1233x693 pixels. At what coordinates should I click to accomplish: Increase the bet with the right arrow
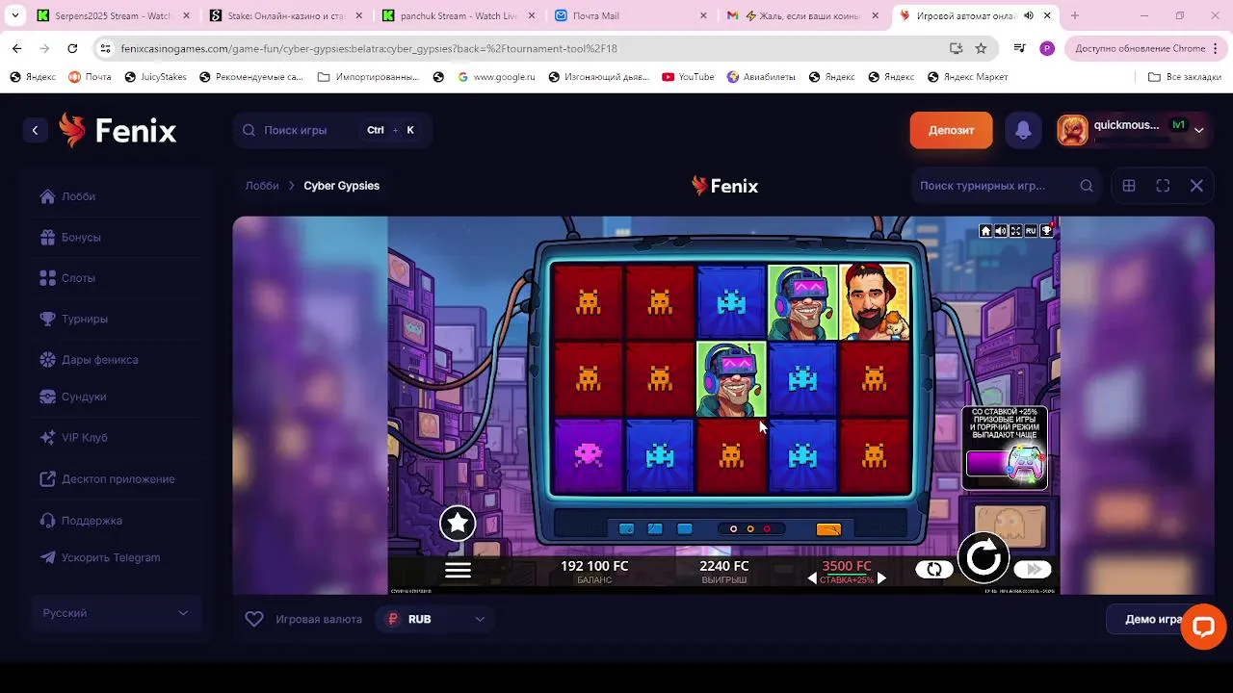point(881,578)
